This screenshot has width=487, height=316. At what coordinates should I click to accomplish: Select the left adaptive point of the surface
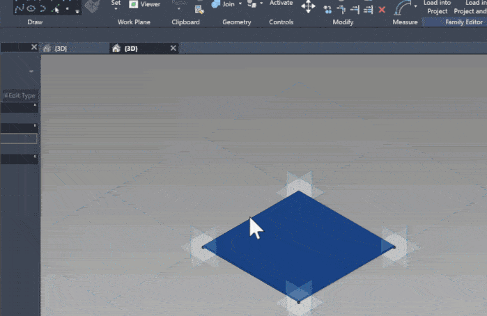point(203,247)
